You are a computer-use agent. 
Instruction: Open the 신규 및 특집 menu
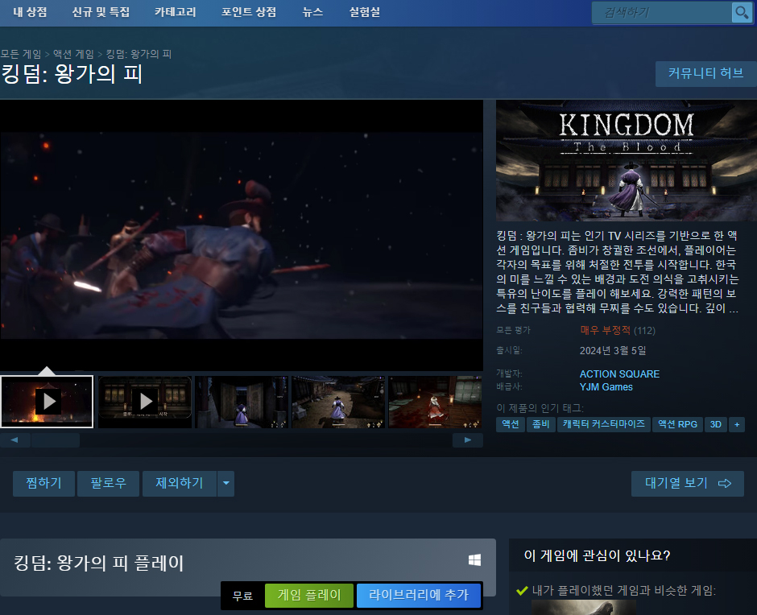[101, 12]
